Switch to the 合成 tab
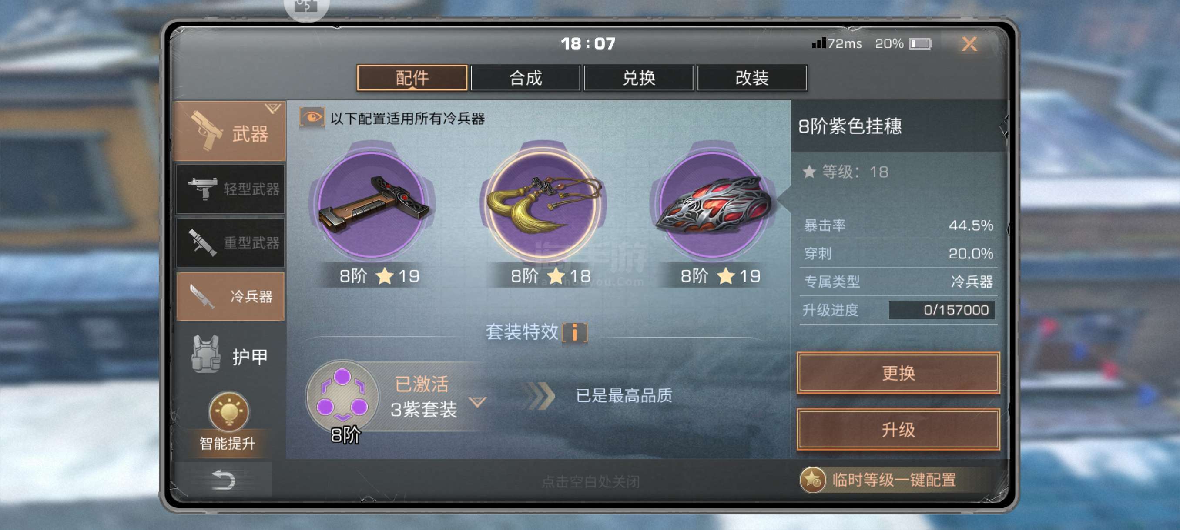Viewport: 1180px width, 530px height. (x=526, y=78)
